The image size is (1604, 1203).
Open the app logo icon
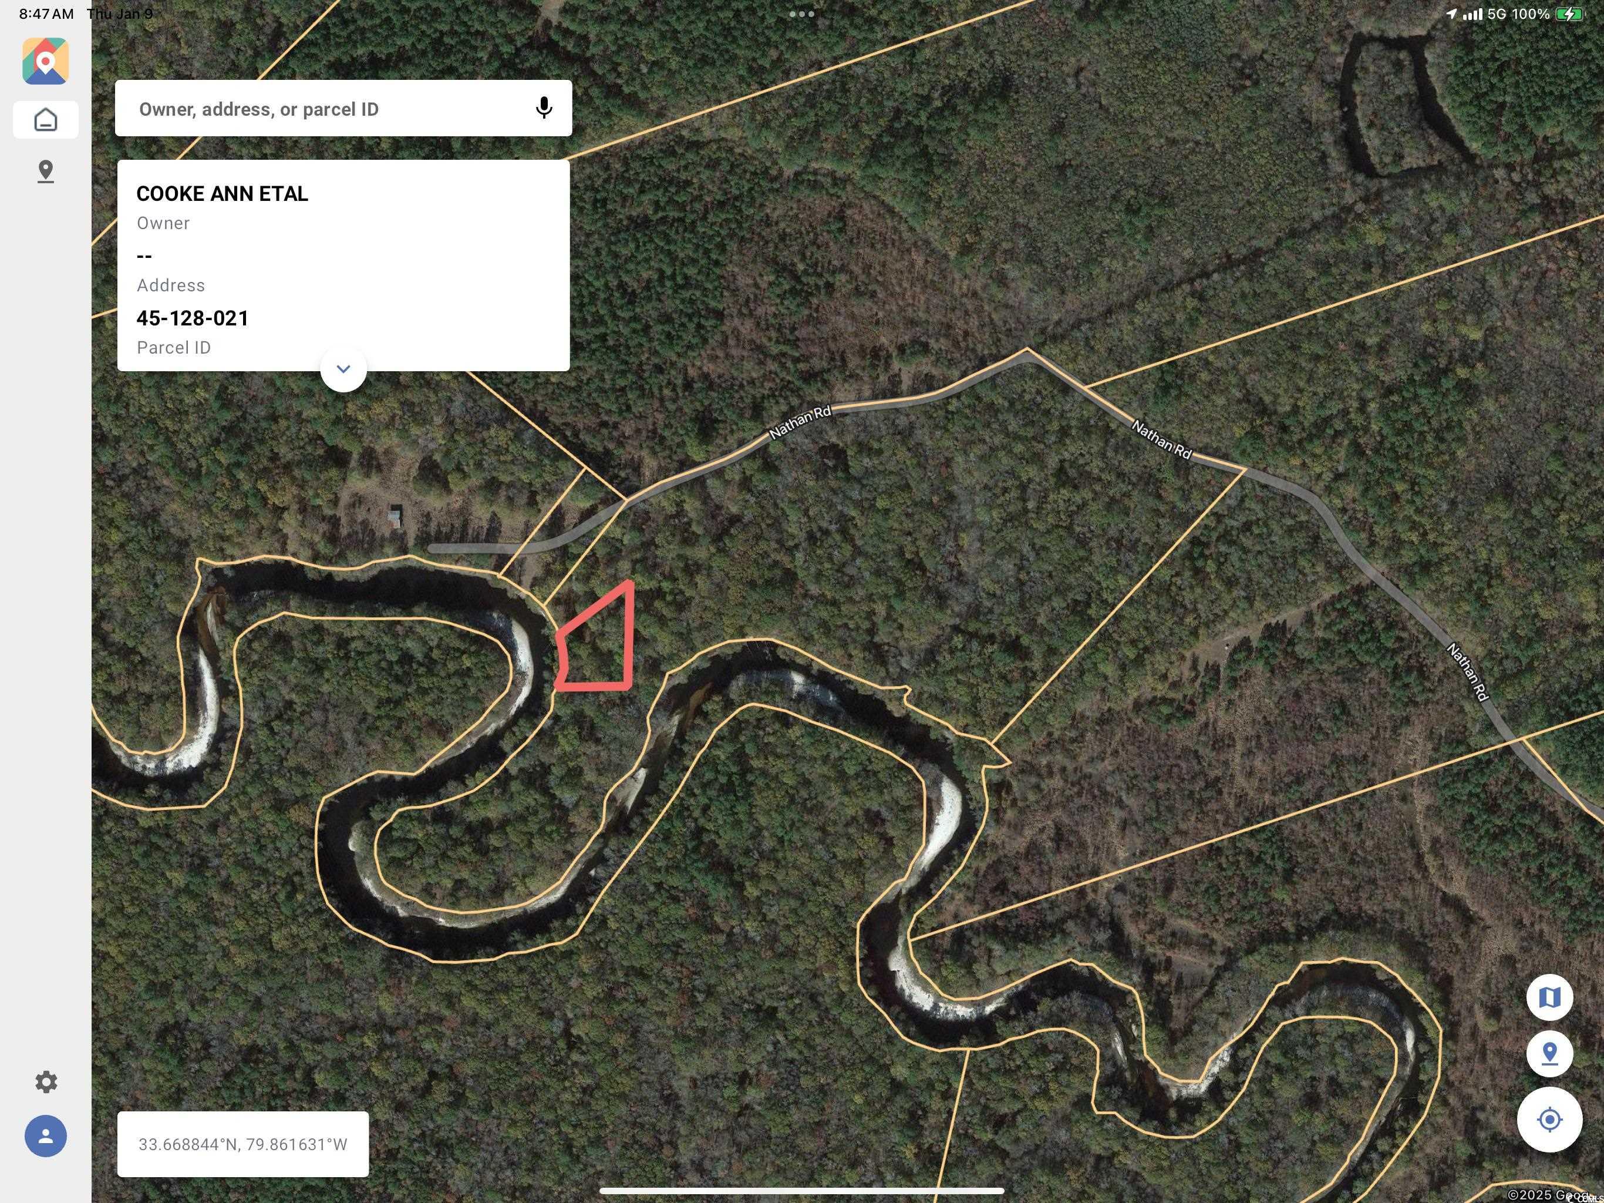pyautogui.click(x=46, y=61)
